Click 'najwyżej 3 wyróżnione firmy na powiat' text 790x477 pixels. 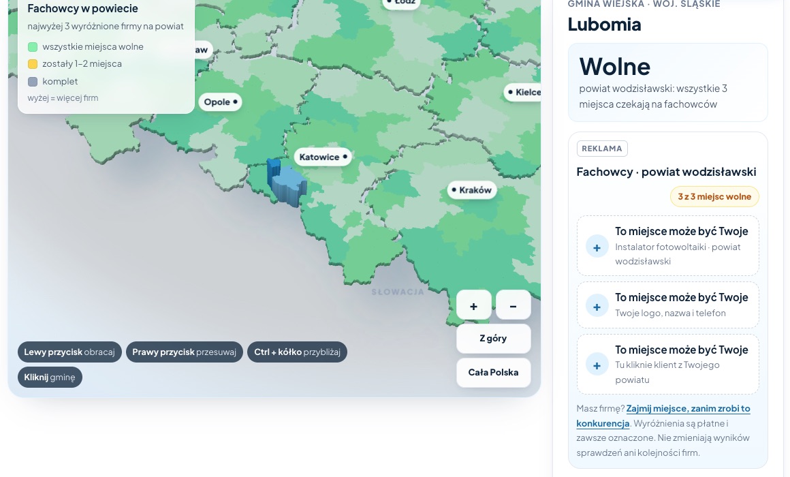pyautogui.click(x=106, y=26)
